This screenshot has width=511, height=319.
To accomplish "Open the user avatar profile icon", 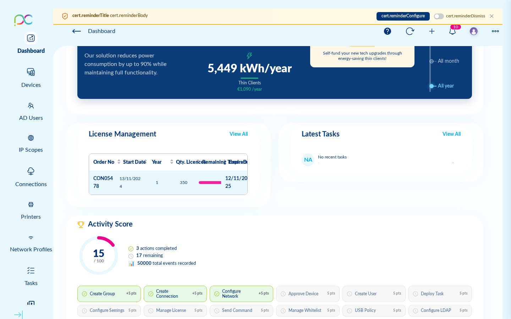I will [x=474, y=31].
